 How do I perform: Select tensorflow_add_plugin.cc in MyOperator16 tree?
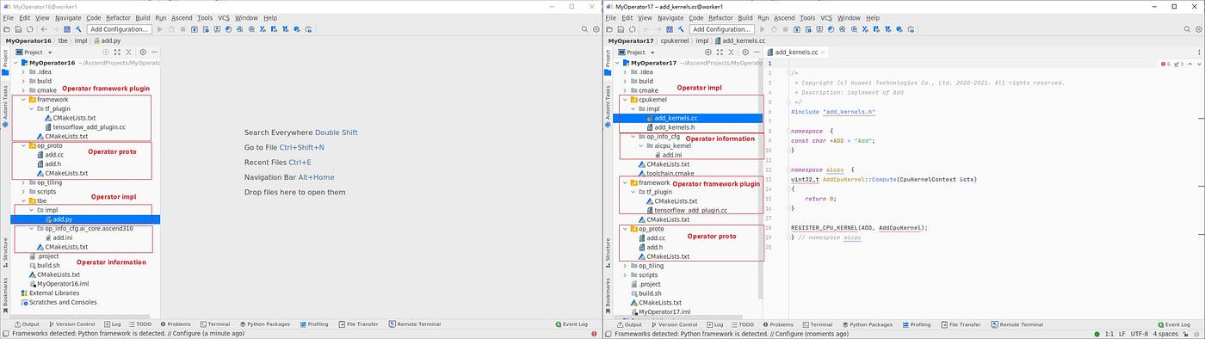click(83, 127)
